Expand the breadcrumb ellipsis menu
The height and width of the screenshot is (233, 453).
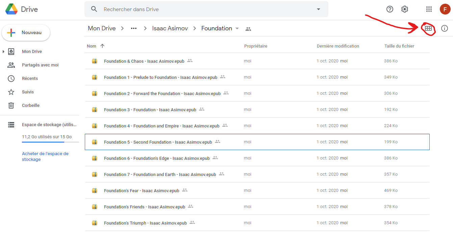tap(134, 28)
